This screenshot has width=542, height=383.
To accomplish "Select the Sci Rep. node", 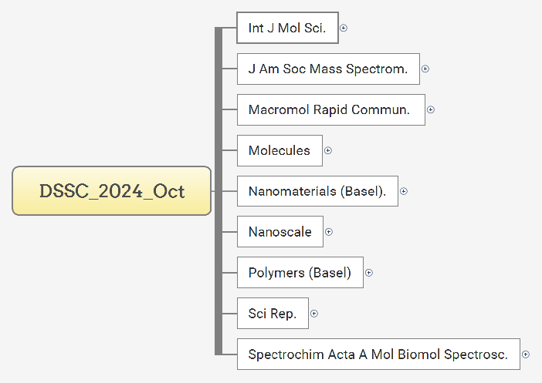I will coord(272,314).
